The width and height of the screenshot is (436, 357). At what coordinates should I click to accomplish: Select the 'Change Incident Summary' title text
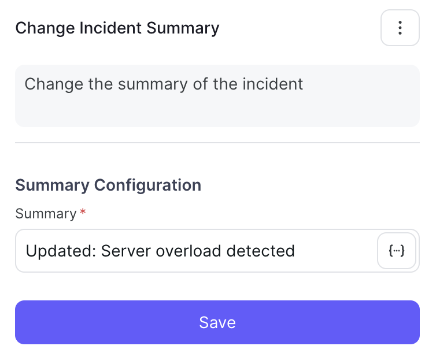(x=117, y=28)
